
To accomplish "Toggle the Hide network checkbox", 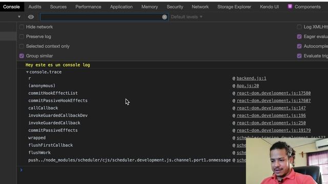I will 22,27.
